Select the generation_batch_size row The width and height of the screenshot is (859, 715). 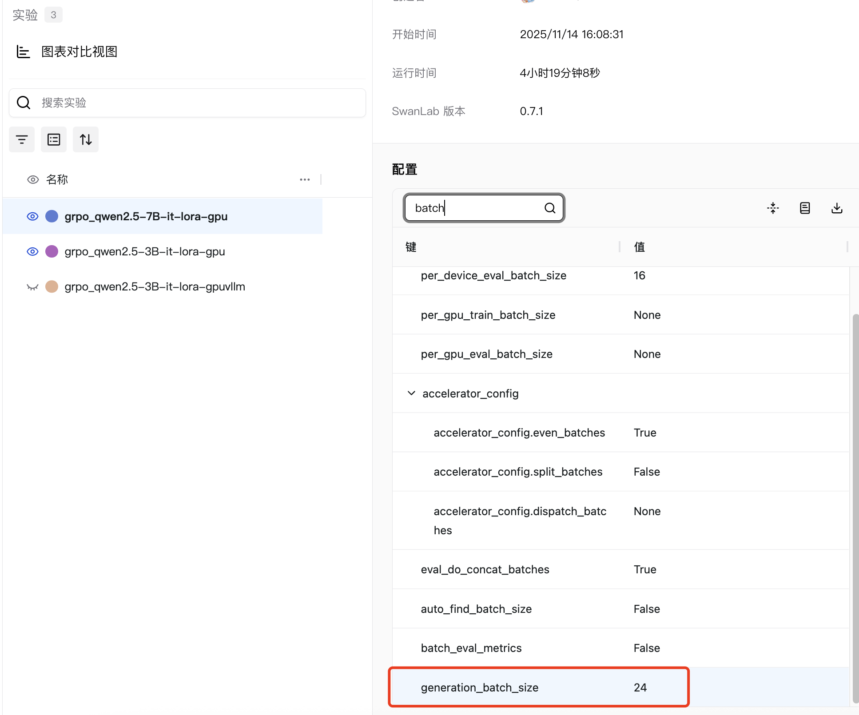(480, 687)
